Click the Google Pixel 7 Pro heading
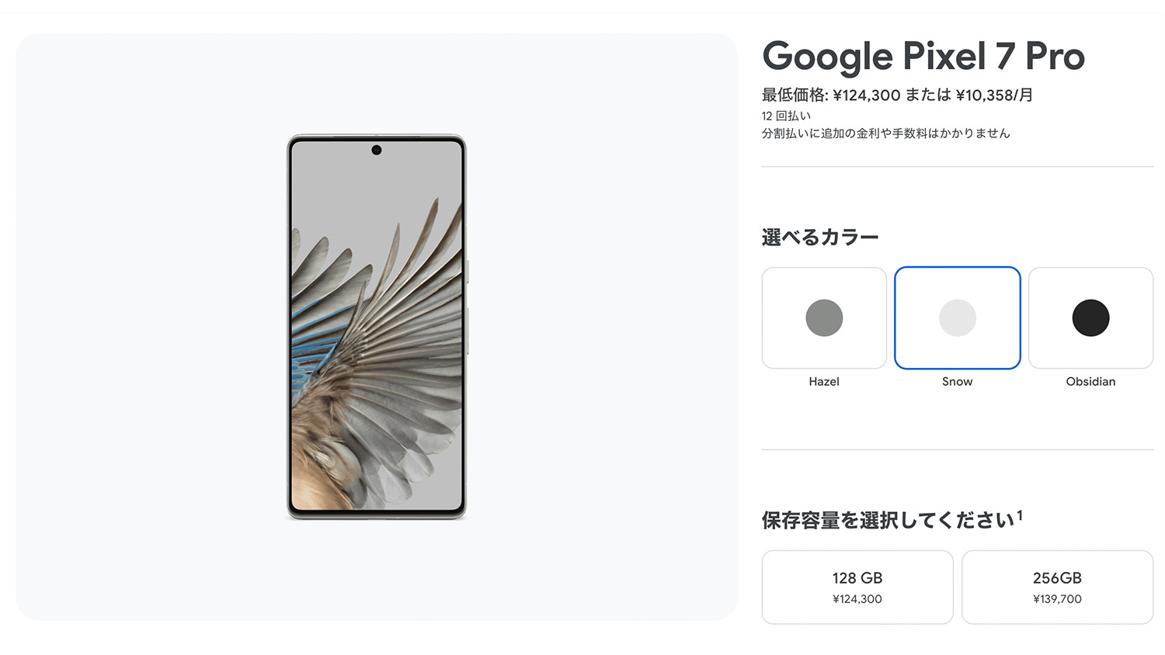1165x655 pixels. (923, 57)
